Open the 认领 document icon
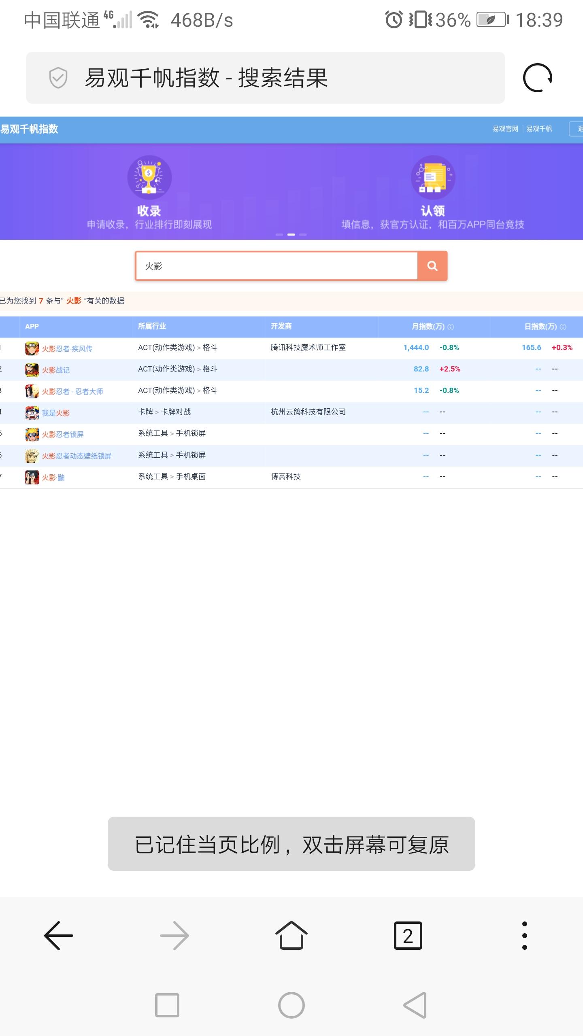 (x=433, y=178)
